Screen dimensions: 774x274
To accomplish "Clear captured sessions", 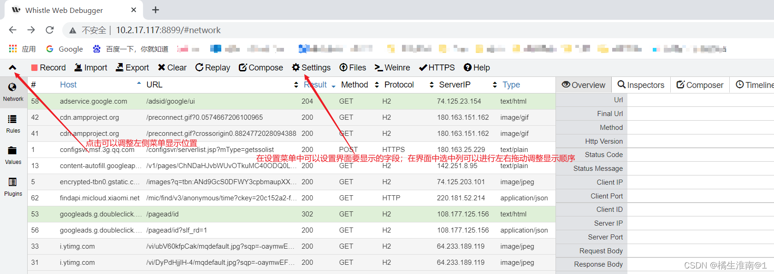I will 172,68.
